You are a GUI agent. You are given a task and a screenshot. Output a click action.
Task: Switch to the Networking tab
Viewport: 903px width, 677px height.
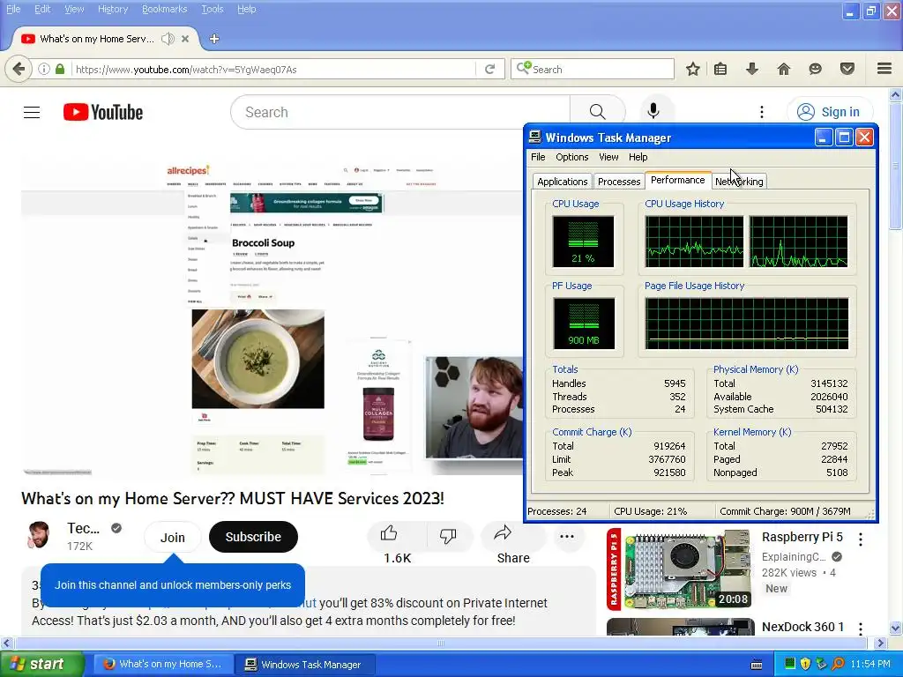[x=740, y=182]
